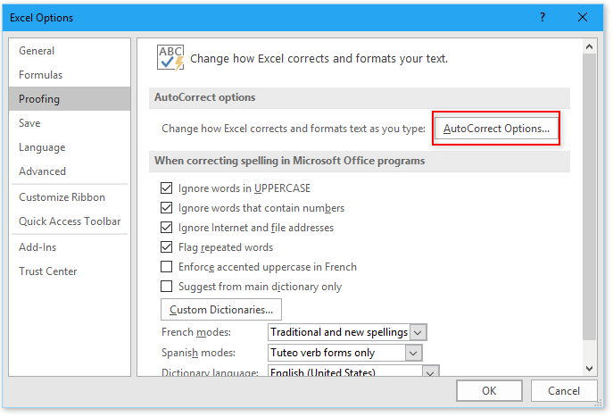613x417 pixels.
Task: Switch to the Formulas category
Action: click(x=41, y=75)
